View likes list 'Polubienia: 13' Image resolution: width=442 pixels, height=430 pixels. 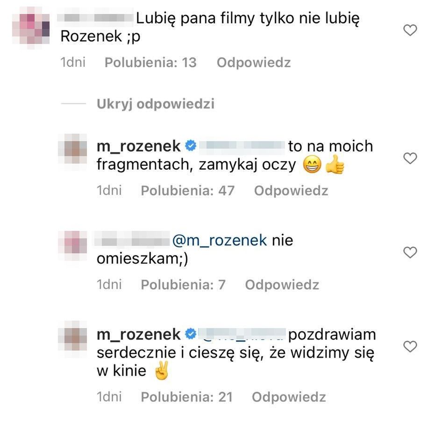pyautogui.click(x=150, y=63)
